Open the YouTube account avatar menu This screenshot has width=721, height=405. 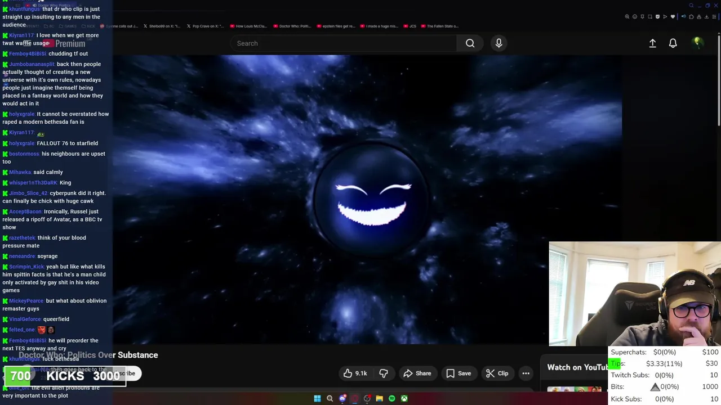[697, 43]
